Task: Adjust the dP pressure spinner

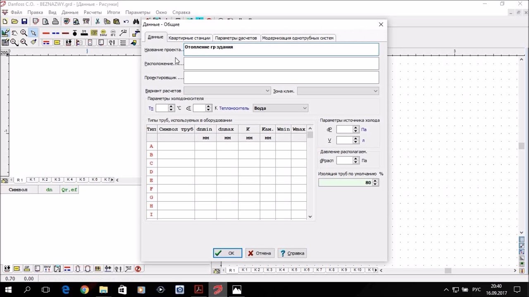Action: (x=355, y=130)
